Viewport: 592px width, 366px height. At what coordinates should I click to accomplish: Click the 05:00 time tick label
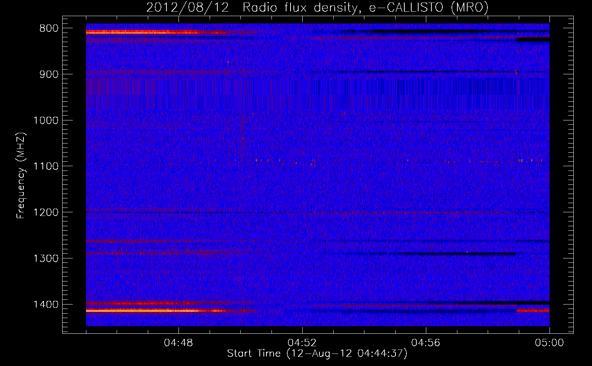point(549,343)
